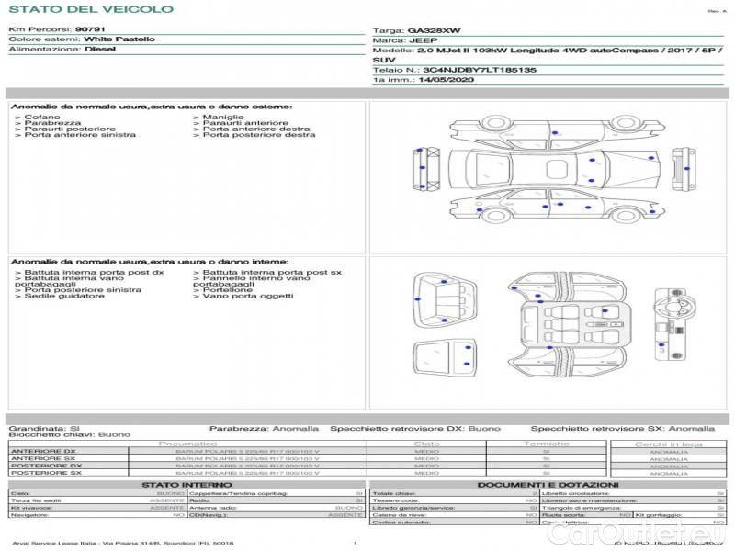Viewport: 735px width, 551px height.
Task: Click the 'POSTERIORE DX' tyre row label
Action: (47, 466)
